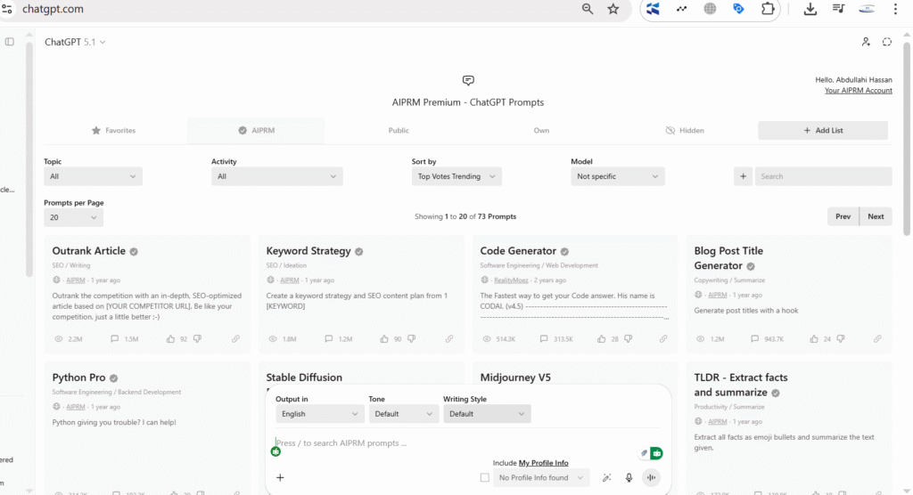Open the Output in English dropdown

point(320,414)
